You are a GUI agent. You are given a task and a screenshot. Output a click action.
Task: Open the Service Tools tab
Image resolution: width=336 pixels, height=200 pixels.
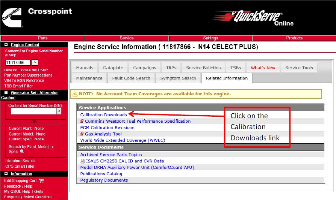point(299,68)
